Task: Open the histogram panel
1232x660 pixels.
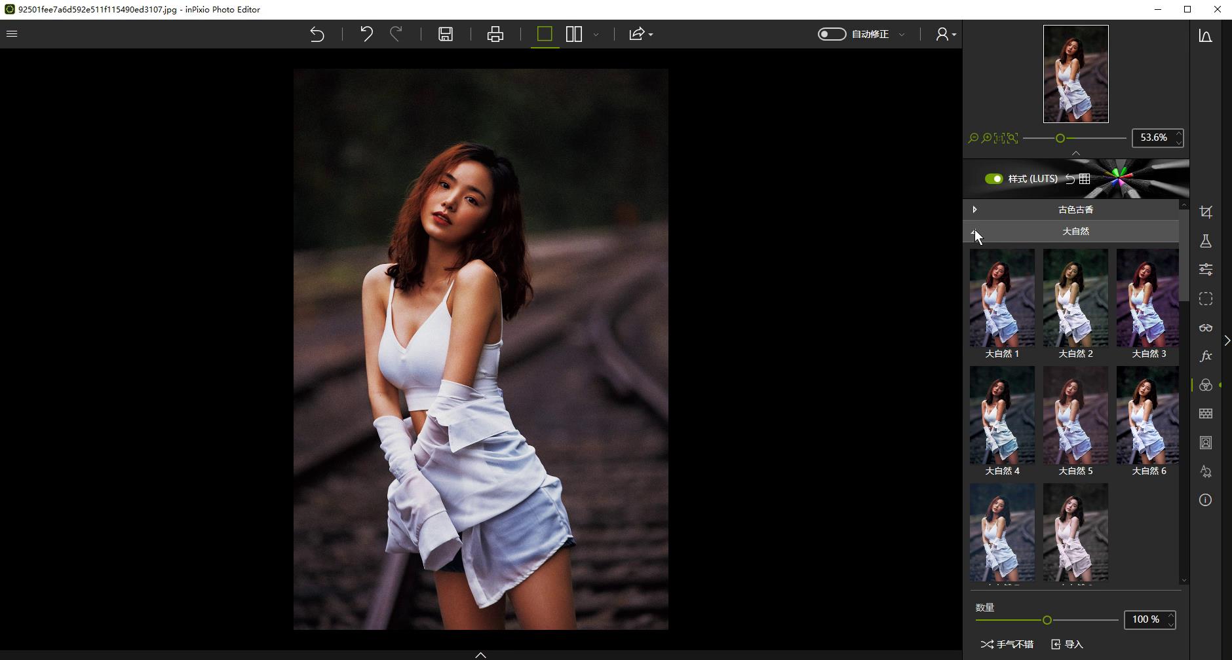Action: pyautogui.click(x=1206, y=36)
